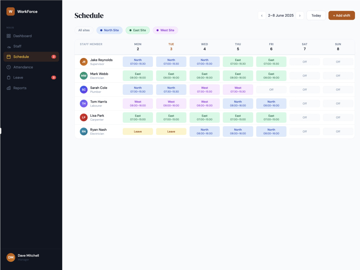This screenshot has height=270, width=360.
Task: Click the Ryan Nash name
Action: pyautogui.click(x=98, y=130)
